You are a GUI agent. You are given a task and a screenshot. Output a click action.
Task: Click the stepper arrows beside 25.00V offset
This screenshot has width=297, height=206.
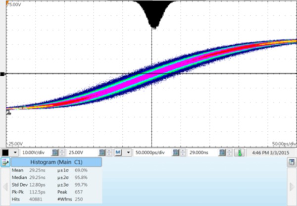[109, 152]
